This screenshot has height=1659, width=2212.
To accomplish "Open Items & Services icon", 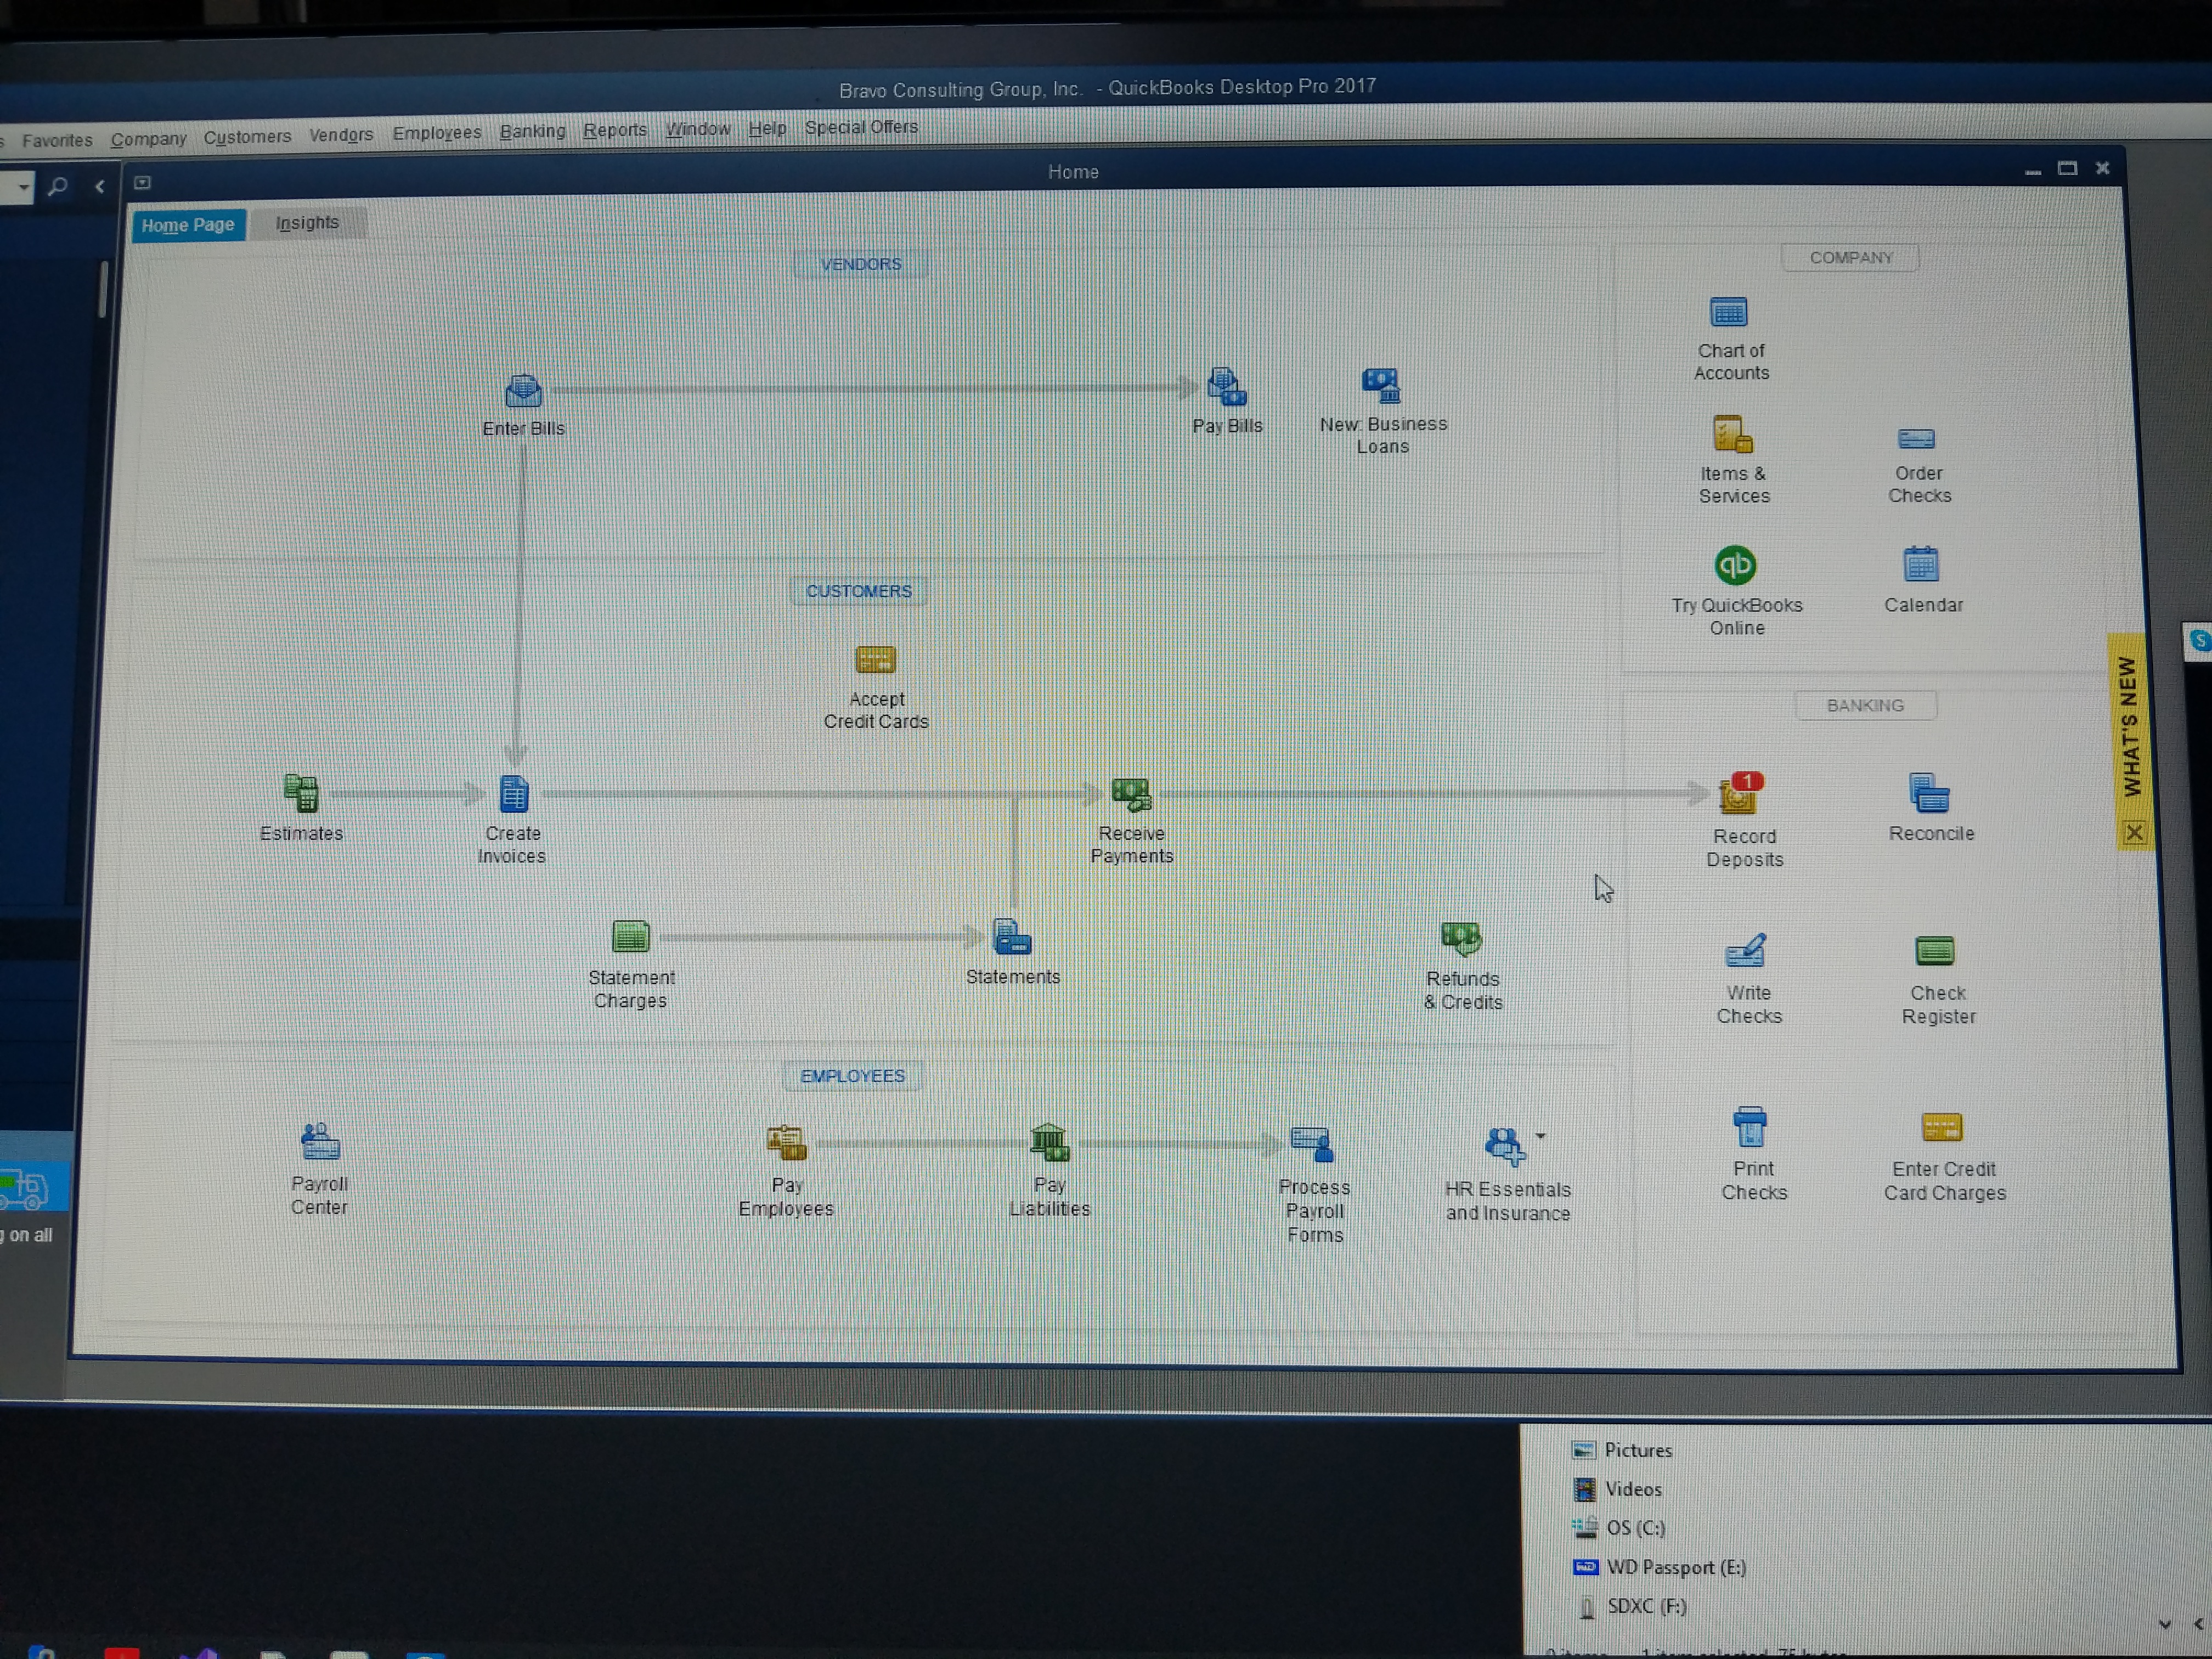I will point(1732,435).
